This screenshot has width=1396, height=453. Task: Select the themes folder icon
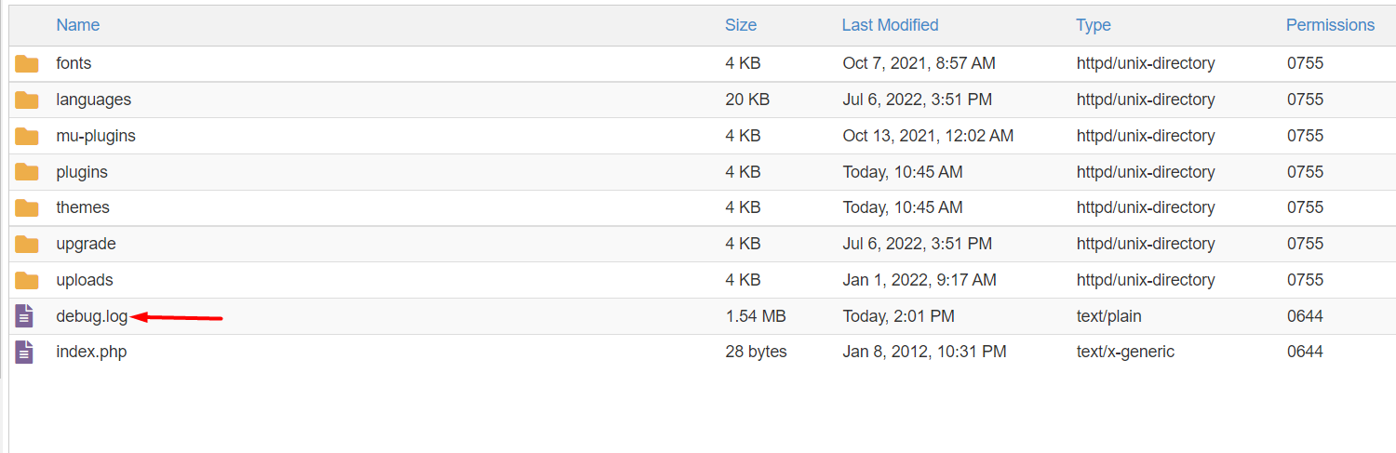pyautogui.click(x=26, y=207)
